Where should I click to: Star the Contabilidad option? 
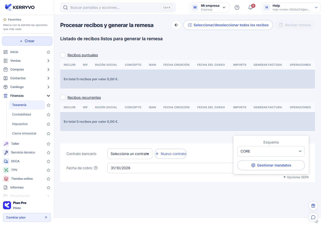49,114
